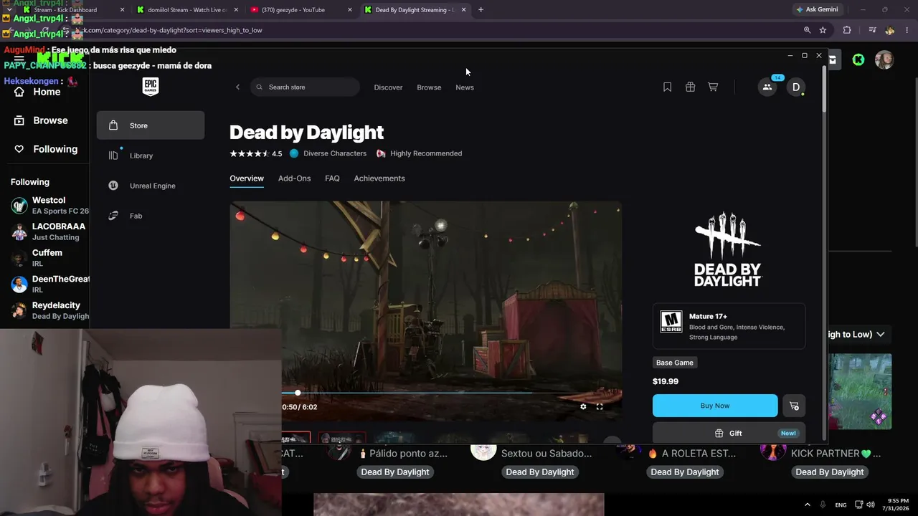The height and width of the screenshot is (516, 918).
Task: Open the Epic profile avatar D
Action: [795, 87]
